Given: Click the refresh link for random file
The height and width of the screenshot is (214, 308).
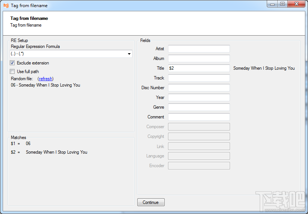Looking at the screenshot, I should pyautogui.click(x=45, y=79).
